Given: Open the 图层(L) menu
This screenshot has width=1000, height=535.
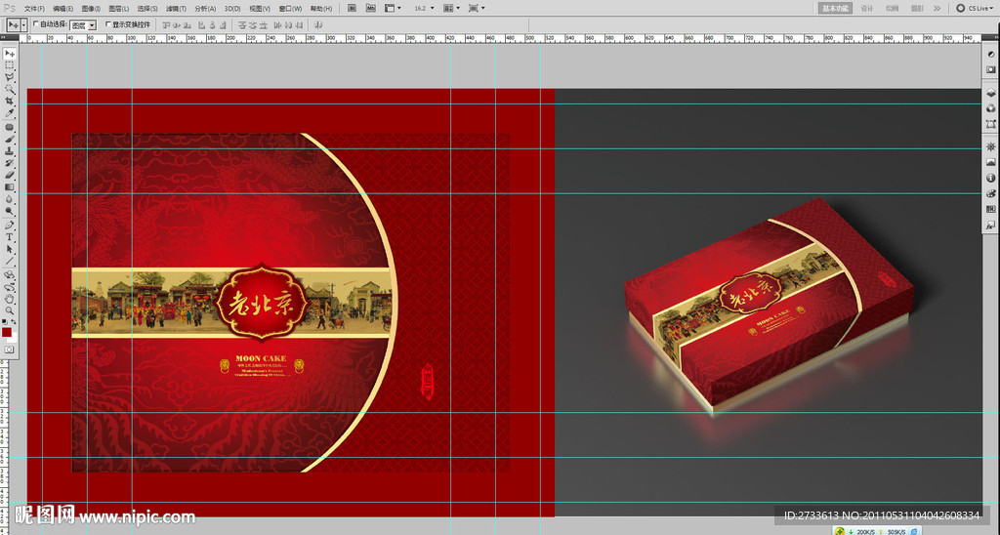Looking at the screenshot, I should click(118, 8).
